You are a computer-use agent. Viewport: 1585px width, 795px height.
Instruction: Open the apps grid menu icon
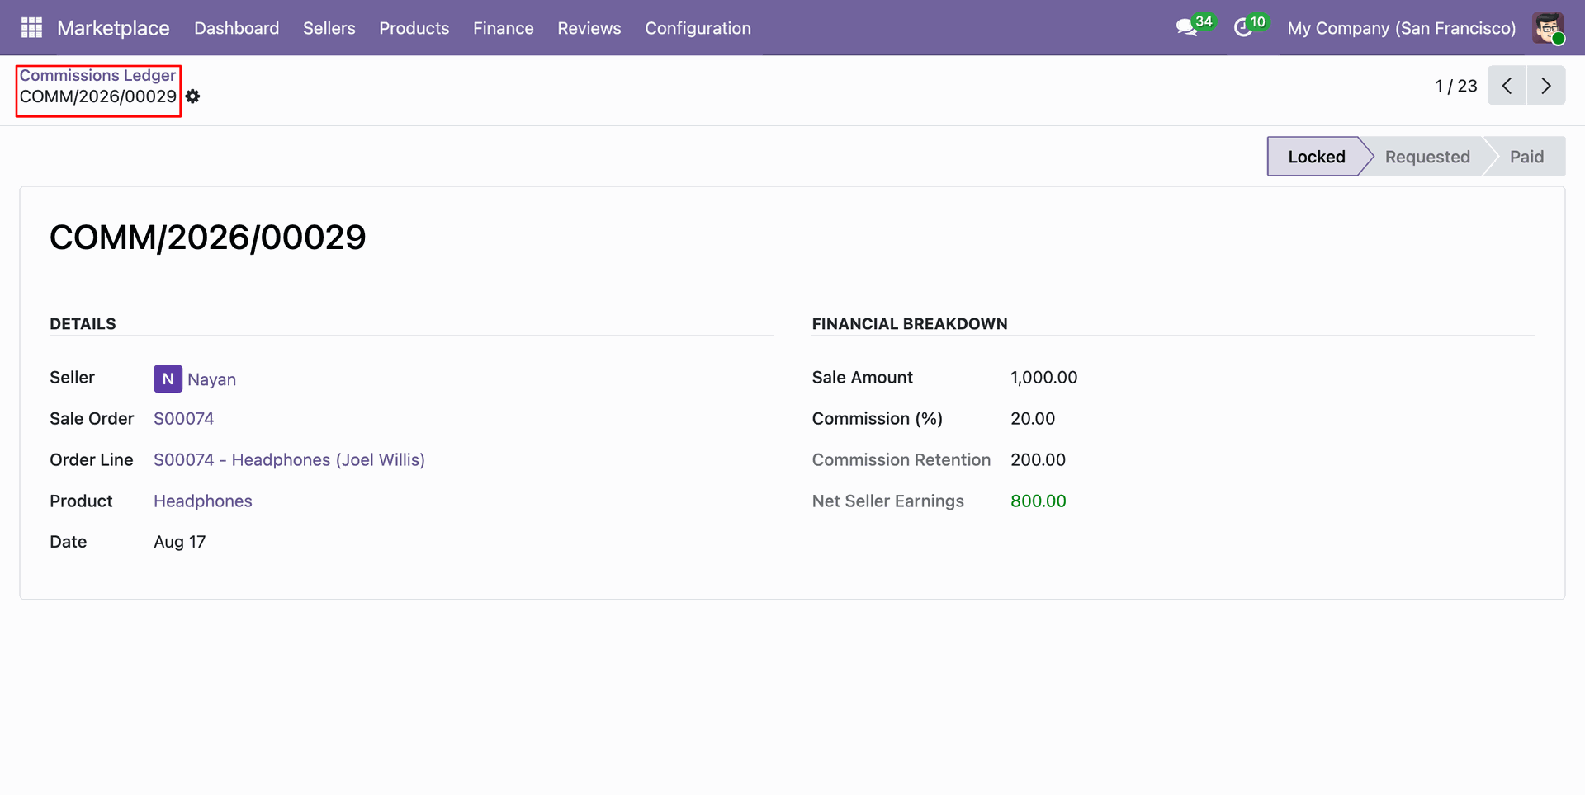click(31, 28)
